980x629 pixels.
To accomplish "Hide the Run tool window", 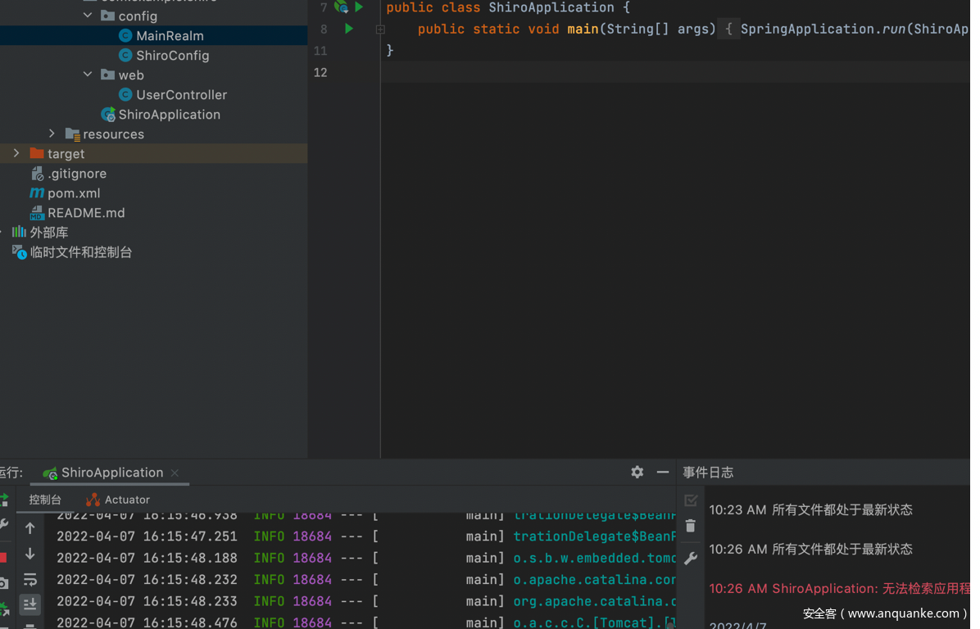I will click(x=663, y=473).
